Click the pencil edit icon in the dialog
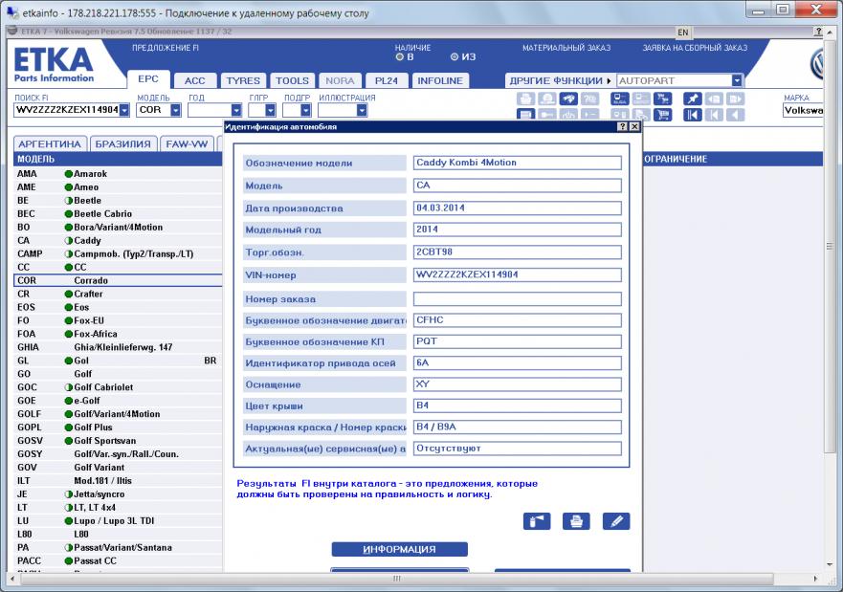 616,521
